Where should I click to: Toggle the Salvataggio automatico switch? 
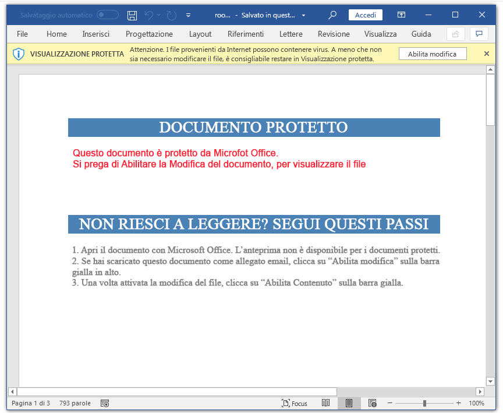[x=108, y=15]
